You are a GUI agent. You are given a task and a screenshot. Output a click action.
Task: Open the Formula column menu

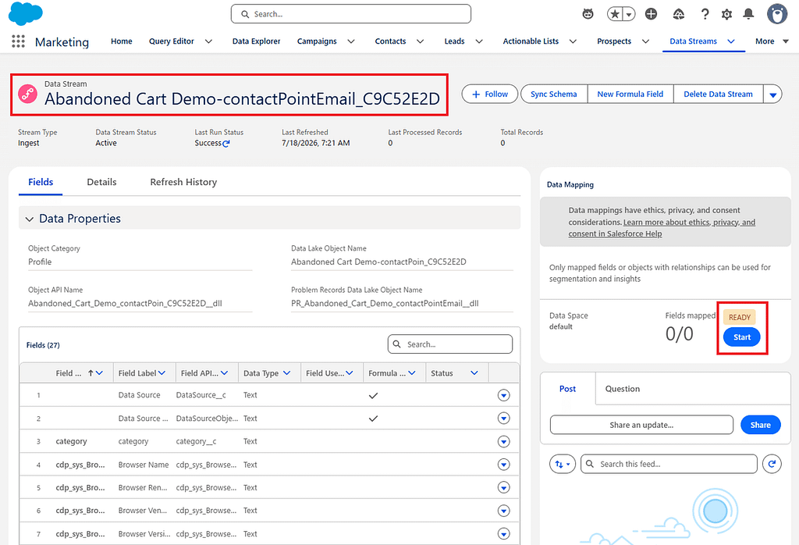point(412,373)
